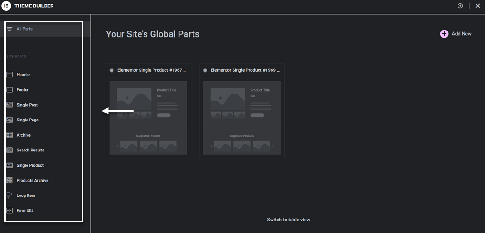
Task: Click the Single Post icon
Action: (9, 105)
